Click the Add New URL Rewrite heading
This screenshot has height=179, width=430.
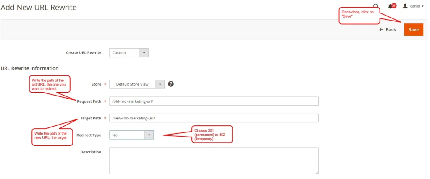click(x=39, y=8)
